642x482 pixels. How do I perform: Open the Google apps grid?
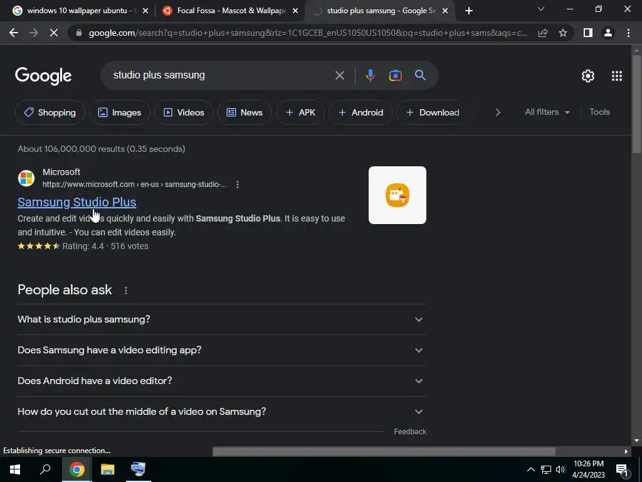click(x=617, y=76)
